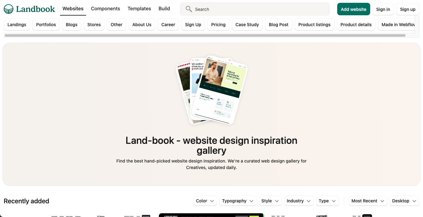The width and height of the screenshot is (423, 217).
Task: Change sorting from Most Recent
Action: coord(368,201)
